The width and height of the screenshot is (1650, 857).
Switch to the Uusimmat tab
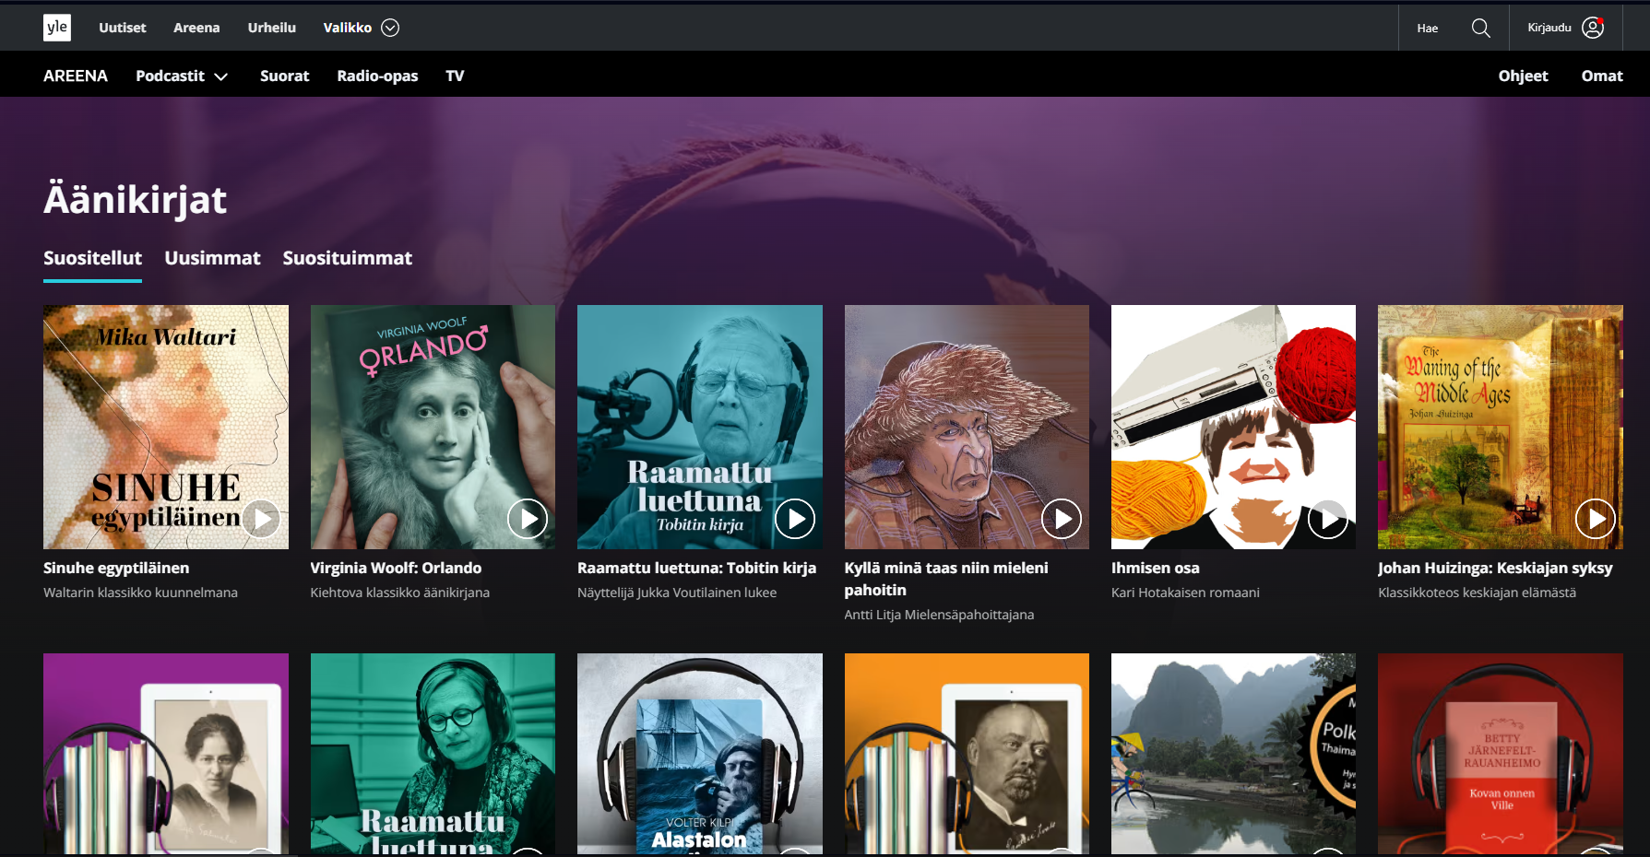coord(212,258)
